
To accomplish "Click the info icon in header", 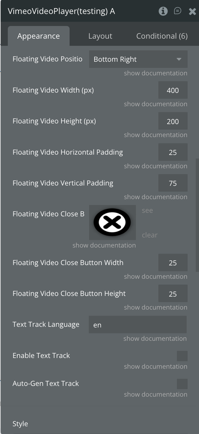I will point(163,11).
